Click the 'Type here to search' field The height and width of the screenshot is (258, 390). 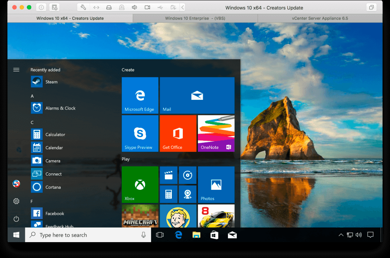click(88, 235)
